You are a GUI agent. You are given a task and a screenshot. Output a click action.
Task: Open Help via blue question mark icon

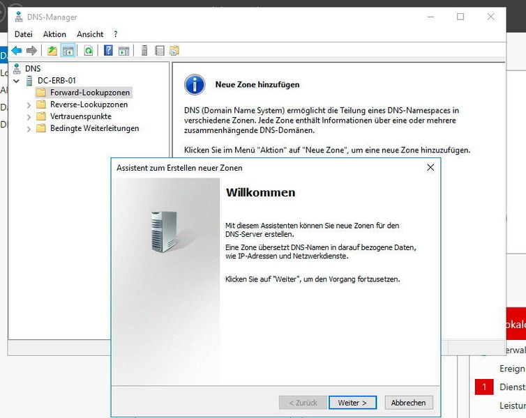coord(108,50)
